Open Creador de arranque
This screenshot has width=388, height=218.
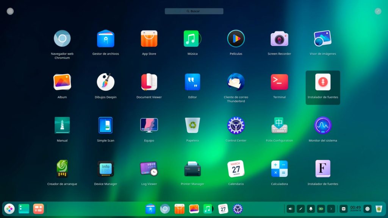62,169
